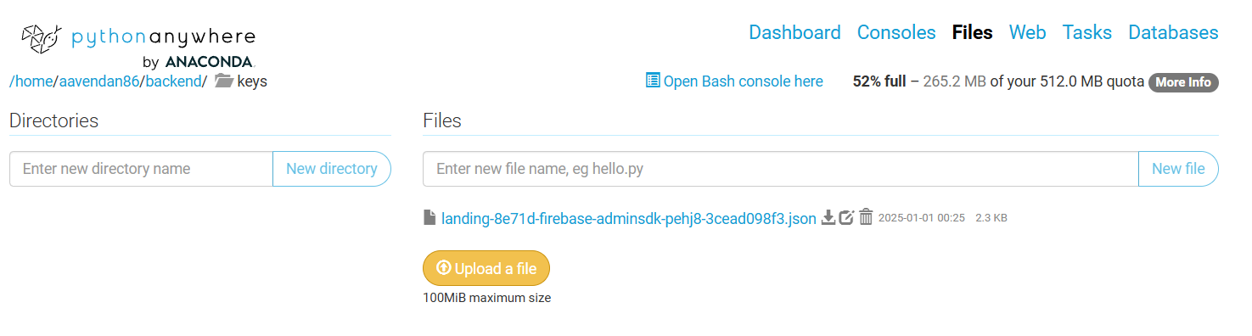The width and height of the screenshot is (1252, 336).
Task: Click the New file button
Action: pyautogui.click(x=1178, y=169)
